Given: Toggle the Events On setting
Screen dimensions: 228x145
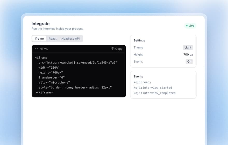Looking at the screenshot, I should (x=189, y=61).
